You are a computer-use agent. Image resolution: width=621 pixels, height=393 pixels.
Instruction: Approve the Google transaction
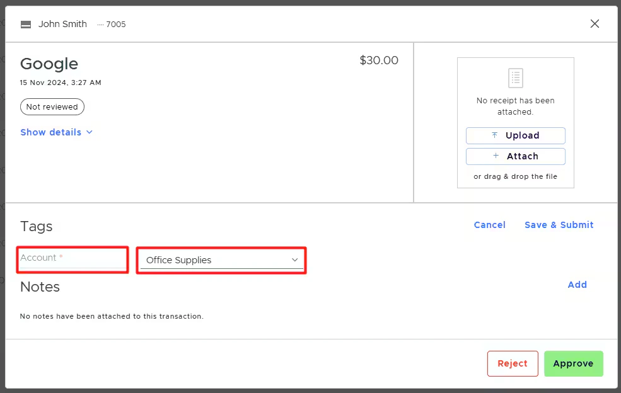[574, 363]
